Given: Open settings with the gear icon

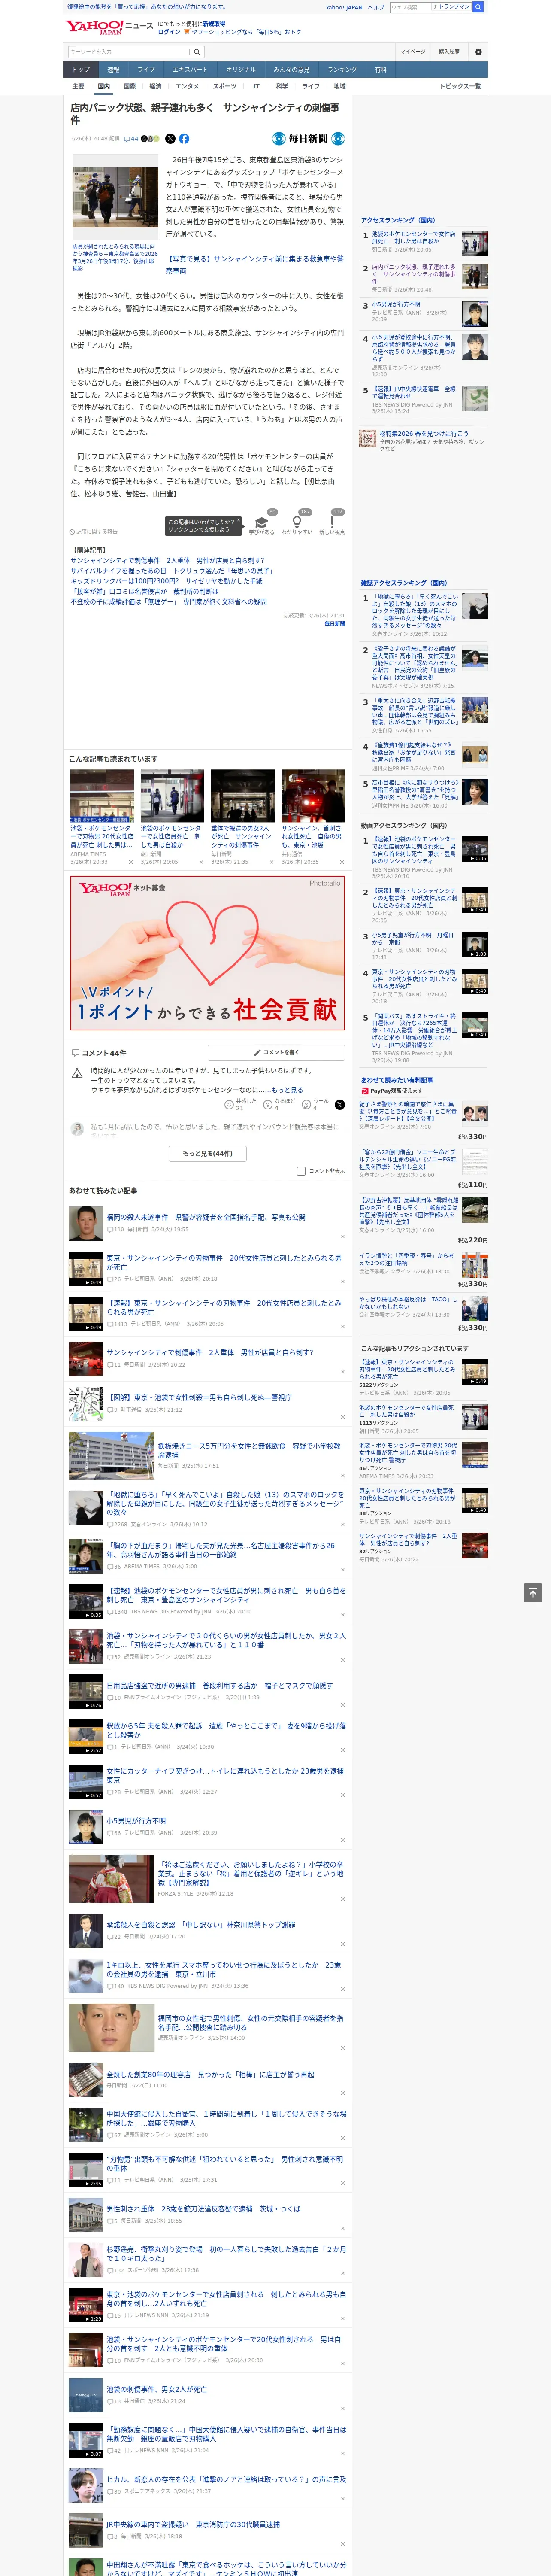Looking at the screenshot, I should coord(478,52).
